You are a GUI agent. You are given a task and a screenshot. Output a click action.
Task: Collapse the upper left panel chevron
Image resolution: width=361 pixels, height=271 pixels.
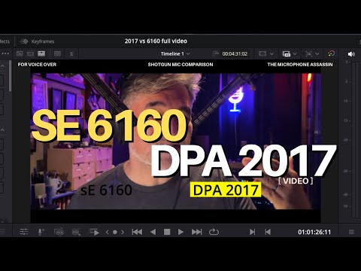pos(2,66)
